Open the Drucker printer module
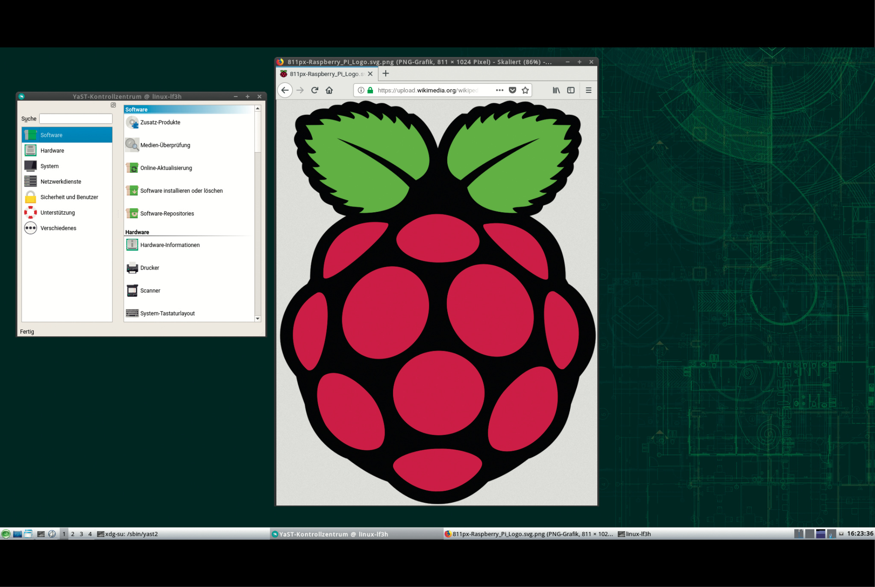Image resolution: width=875 pixels, height=587 pixels. pos(150,268)
